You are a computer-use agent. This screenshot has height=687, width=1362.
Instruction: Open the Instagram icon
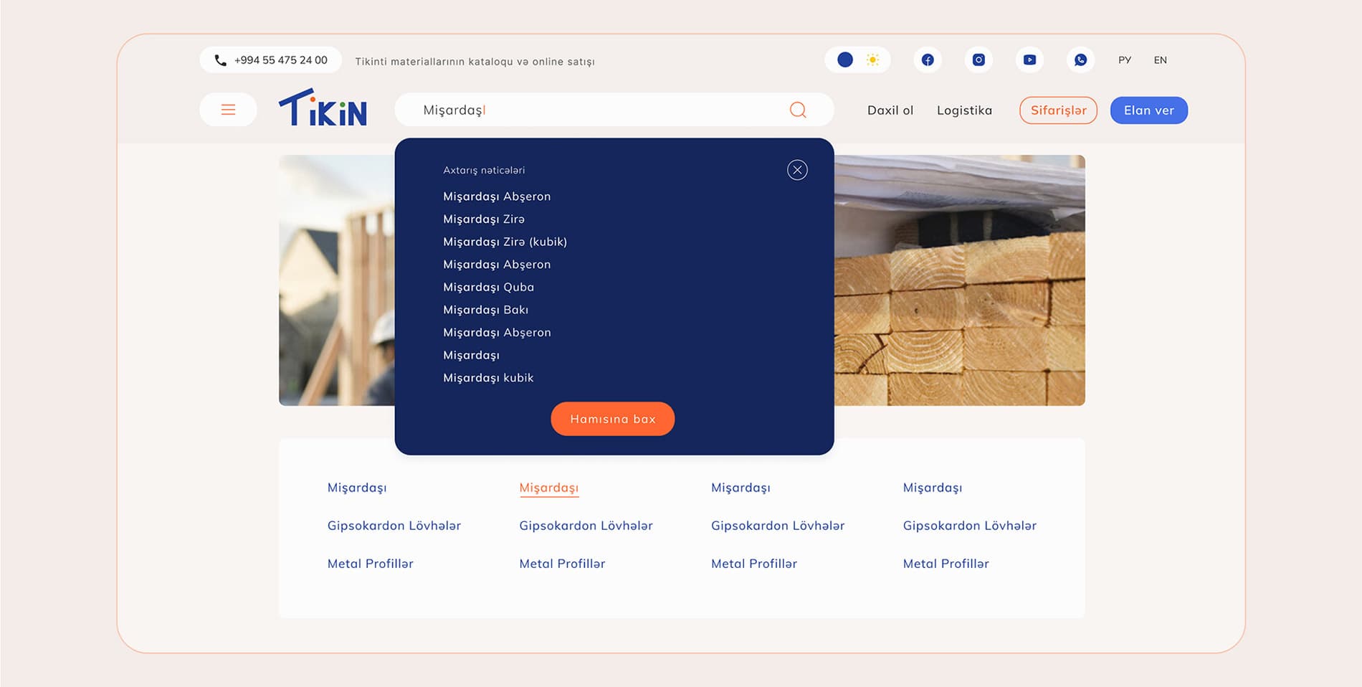click(978, 60)
